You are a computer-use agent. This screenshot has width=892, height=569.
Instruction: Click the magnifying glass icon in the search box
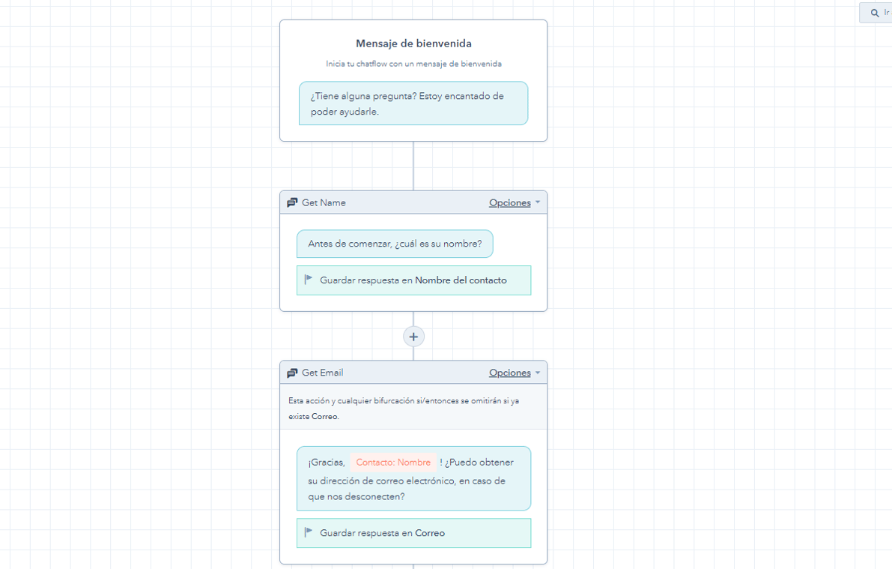(x=875, y=12)
